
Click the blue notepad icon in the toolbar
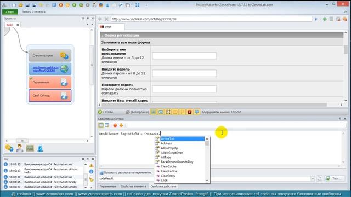pyautogui.click(x=54, y=5)
